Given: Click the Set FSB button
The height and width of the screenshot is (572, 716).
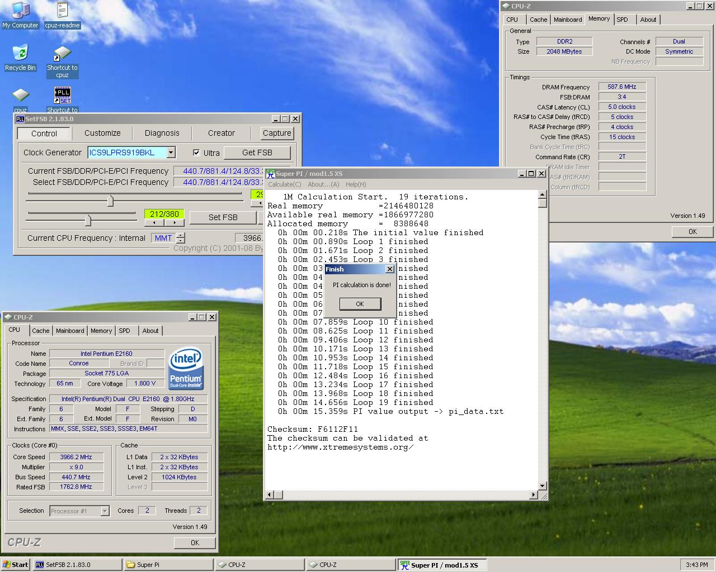Looking at the screenshot, I should (x=223, y=217).
